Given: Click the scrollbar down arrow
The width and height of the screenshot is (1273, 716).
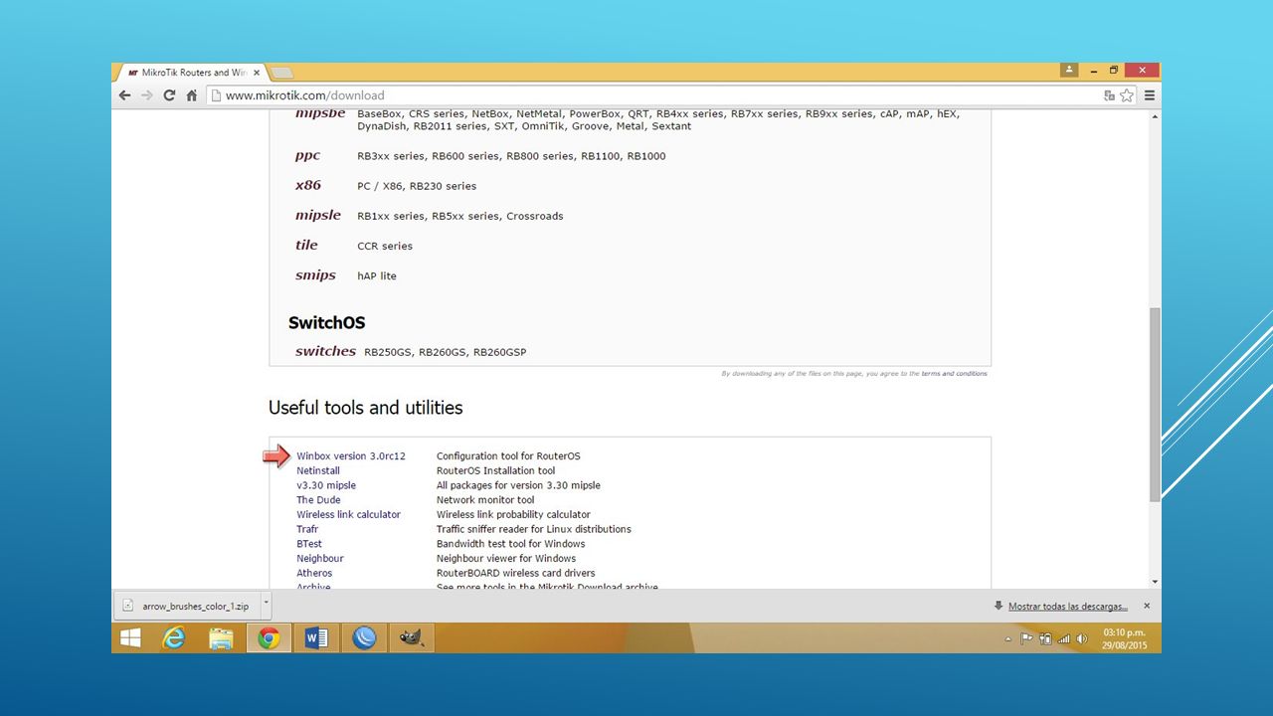Looking at the screenshot, I should [1155, 582].
